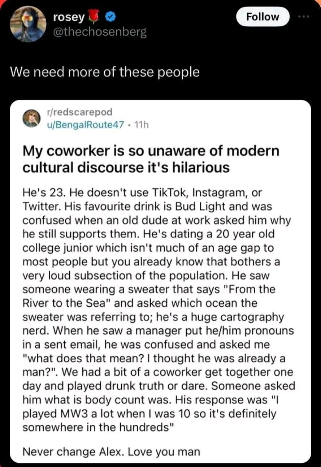Open rosey's profile picture

click(28, 24)
